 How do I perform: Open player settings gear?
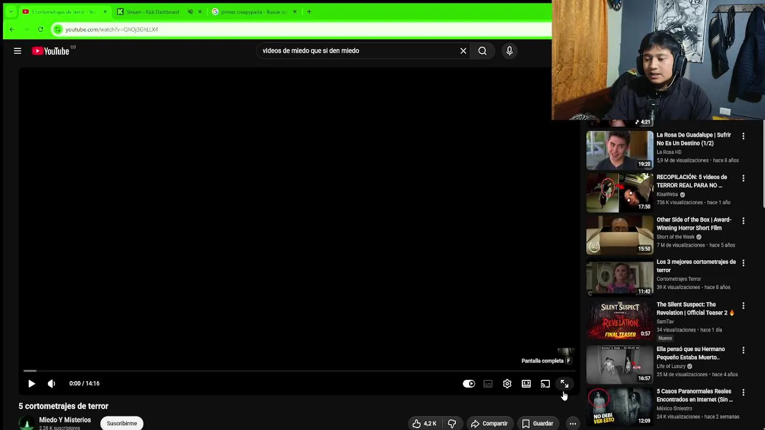[507, 384]
